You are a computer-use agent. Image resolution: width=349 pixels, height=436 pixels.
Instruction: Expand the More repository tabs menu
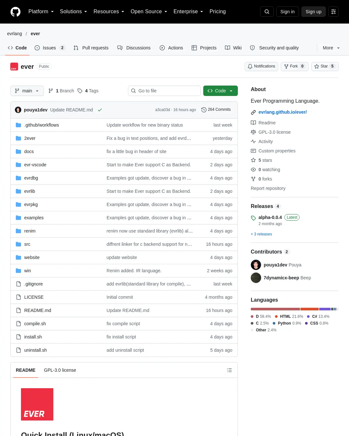coord(331,48)
